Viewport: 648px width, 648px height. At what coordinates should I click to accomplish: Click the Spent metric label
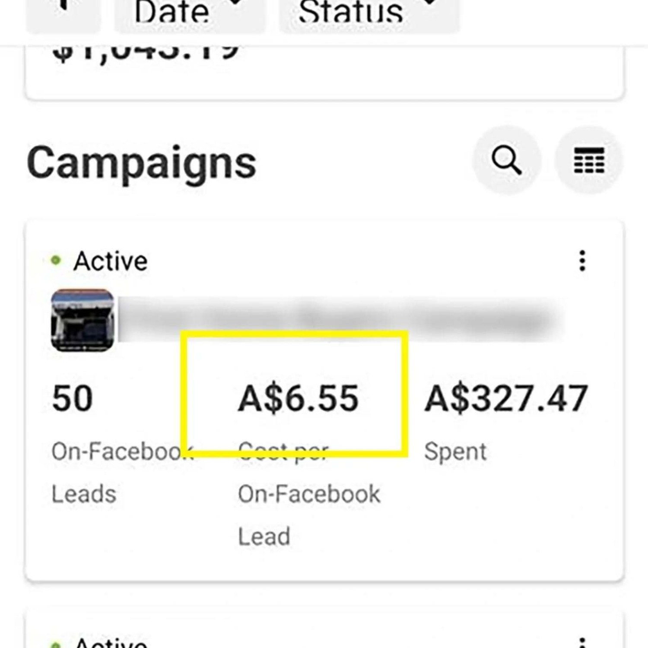[x=455, y=452]
